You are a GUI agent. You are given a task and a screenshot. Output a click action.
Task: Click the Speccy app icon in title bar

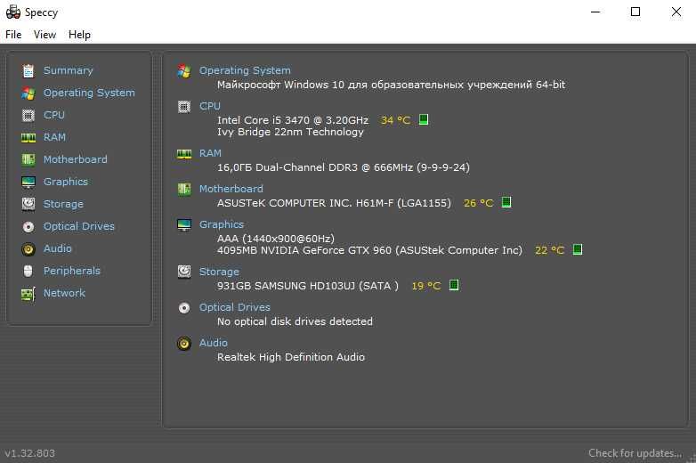click(x=13, y=12)
